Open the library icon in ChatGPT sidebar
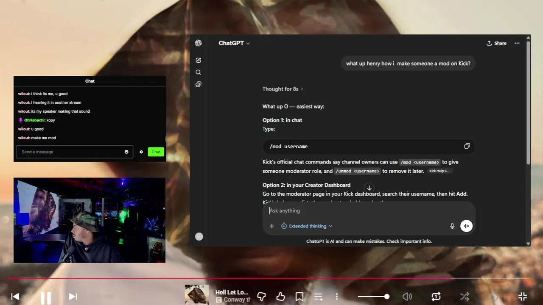 [198, 84]
